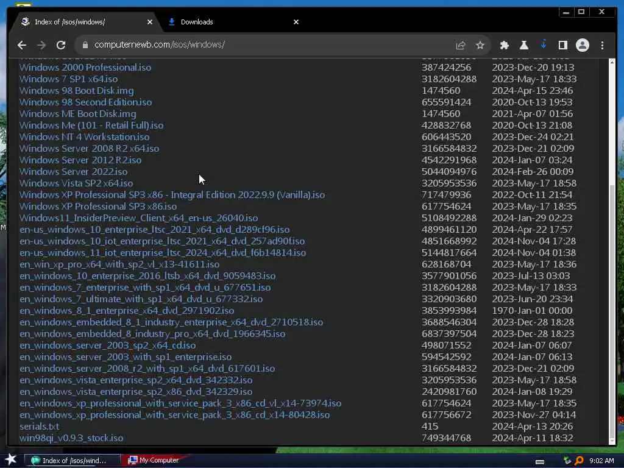Download Windows Vista SP2 x64.iso
Screen dimensions: 624x468
click(x=76, y=183)
